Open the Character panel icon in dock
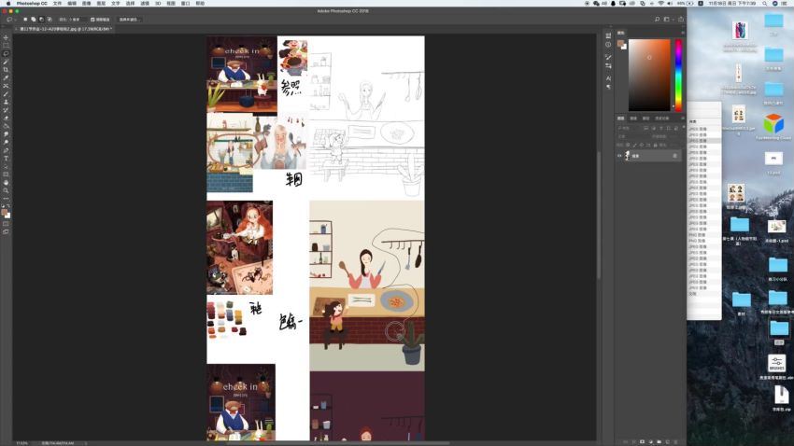Viewport: 794px width, 446px height. pyautogui.click(x=608, y=78)
